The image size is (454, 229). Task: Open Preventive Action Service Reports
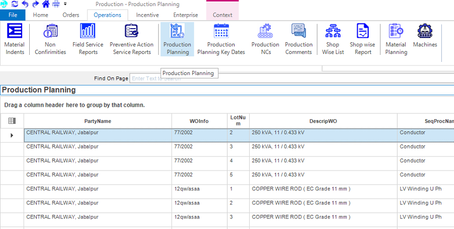131,39
